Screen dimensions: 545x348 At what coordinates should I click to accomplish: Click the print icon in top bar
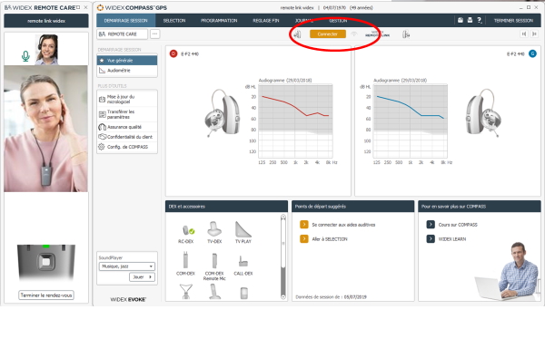point(470,20)
